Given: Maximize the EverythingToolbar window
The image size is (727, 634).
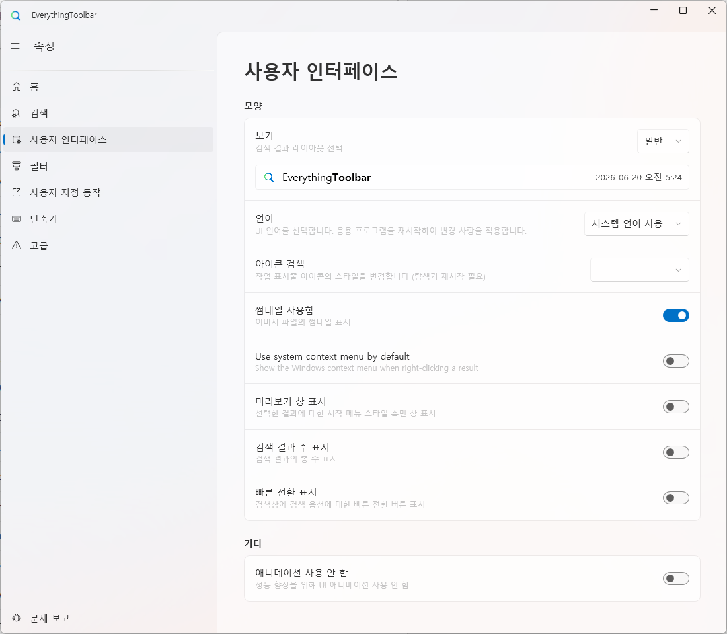Looking at the screenshot, I should (683, 10).
